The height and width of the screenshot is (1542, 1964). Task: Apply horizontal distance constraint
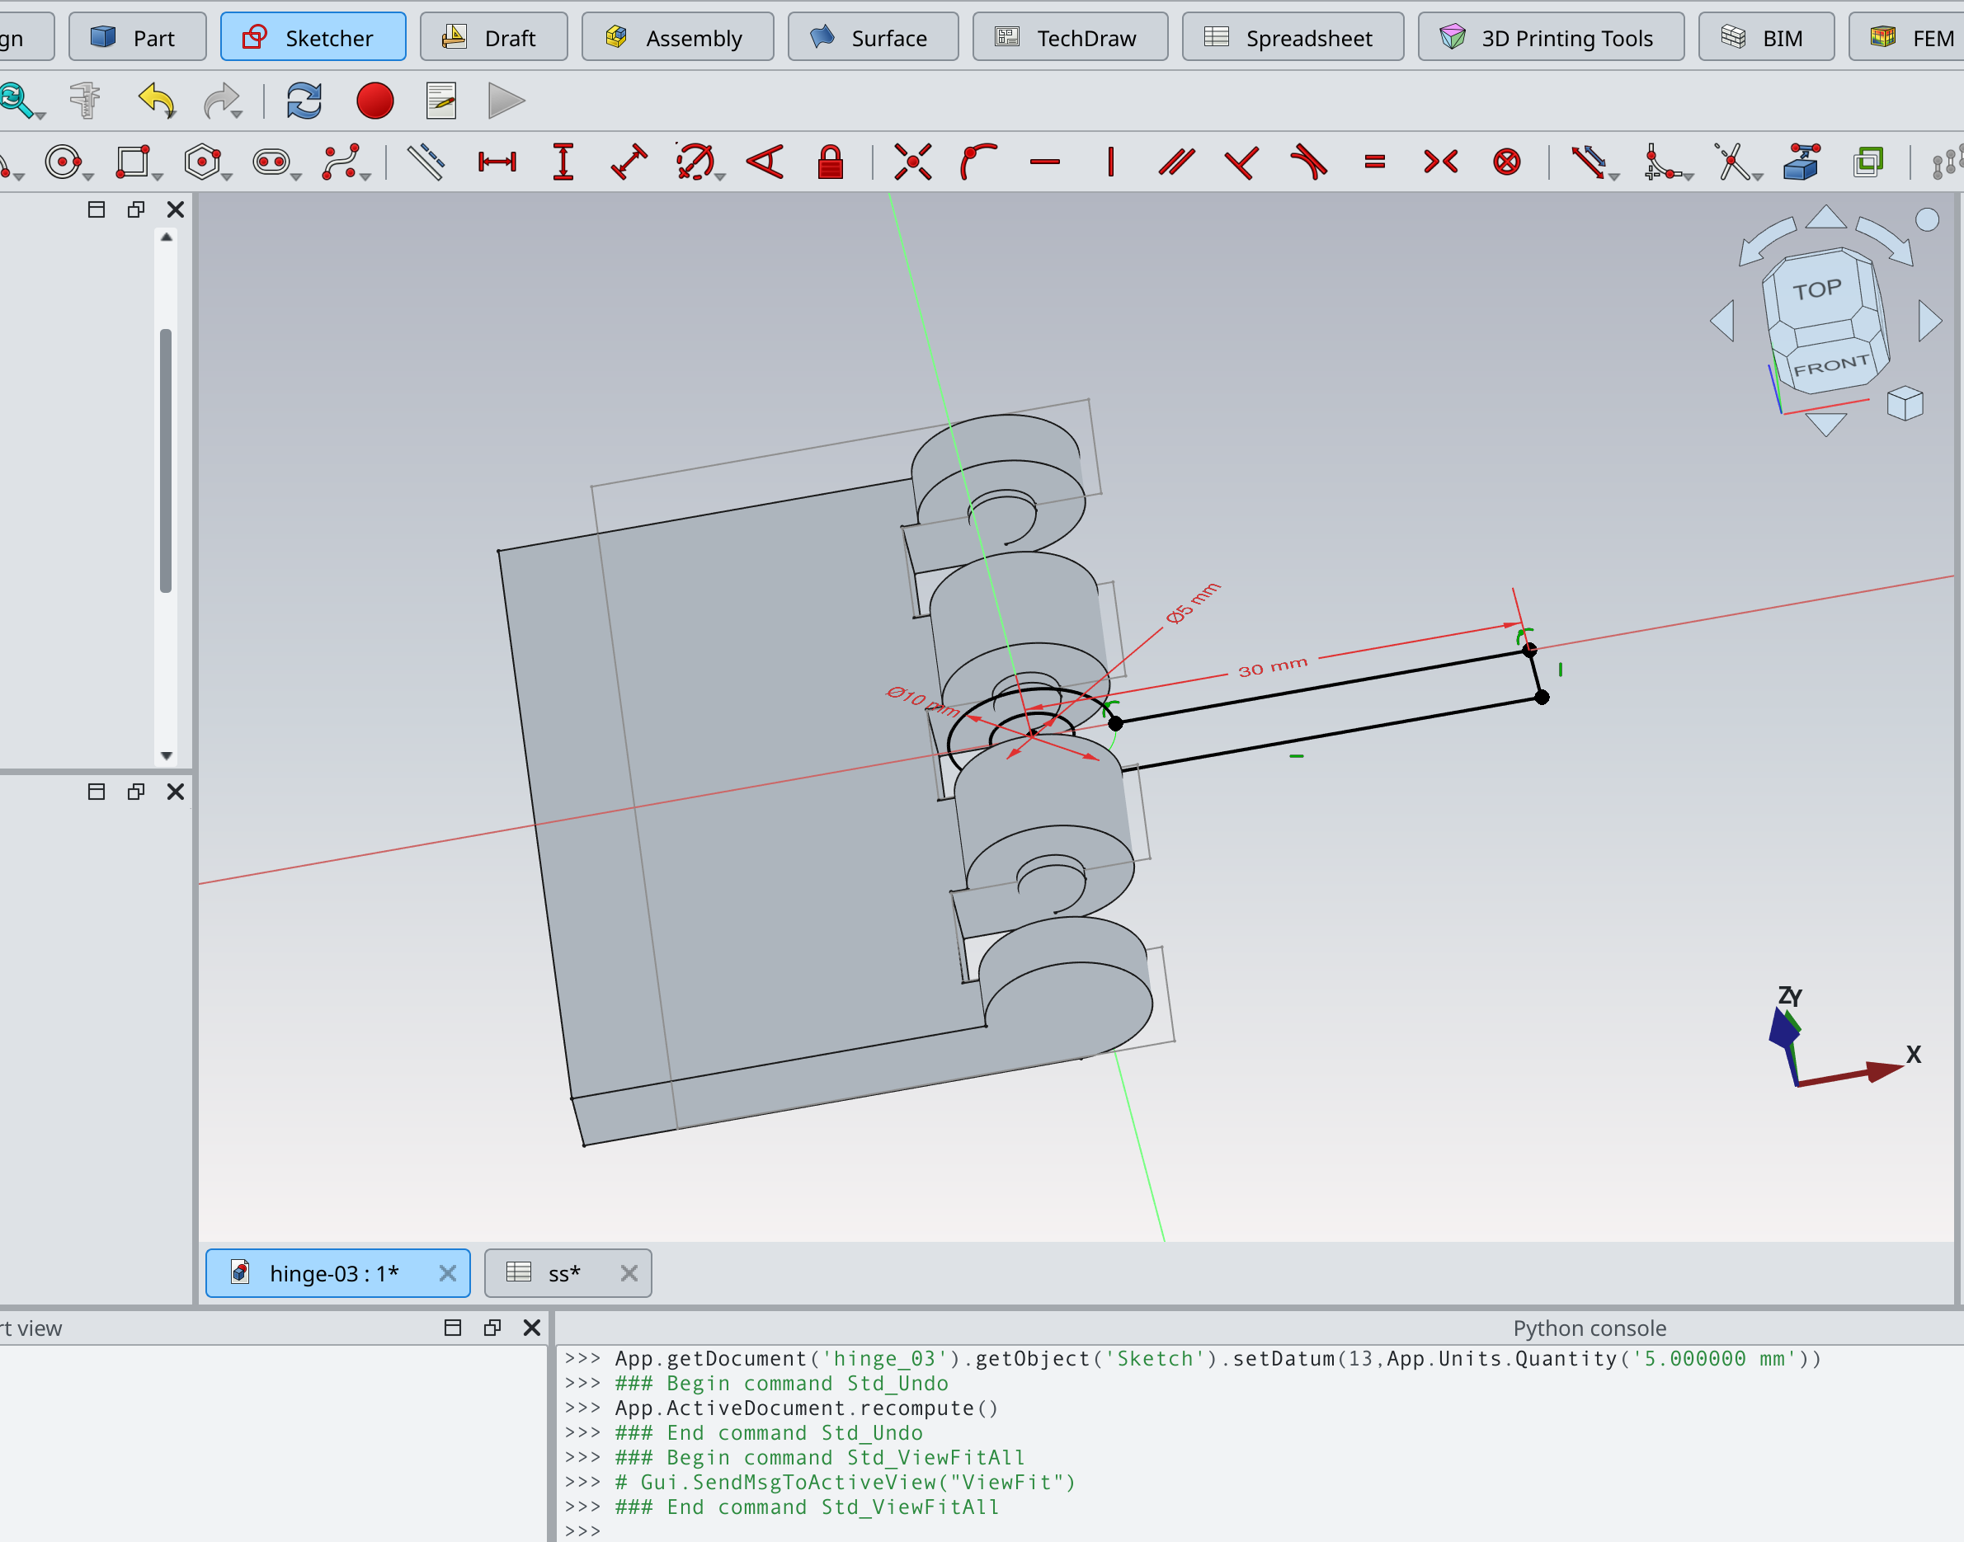[497, 162]
